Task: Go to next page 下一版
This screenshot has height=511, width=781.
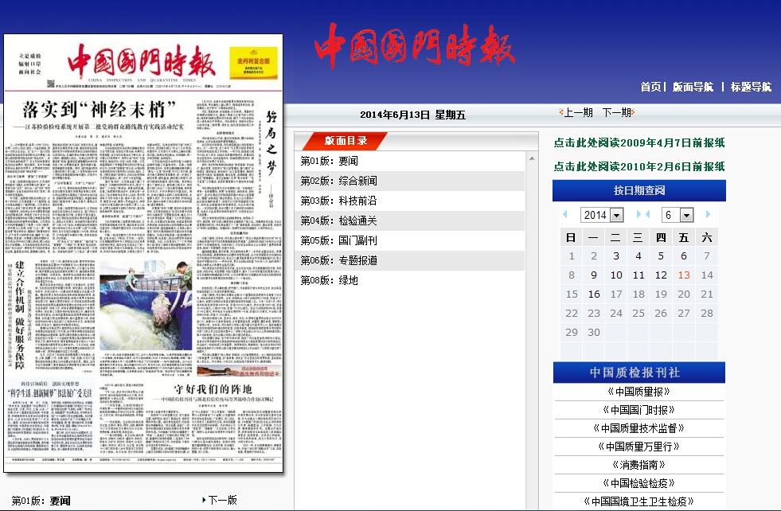Action: click(221, 500)
